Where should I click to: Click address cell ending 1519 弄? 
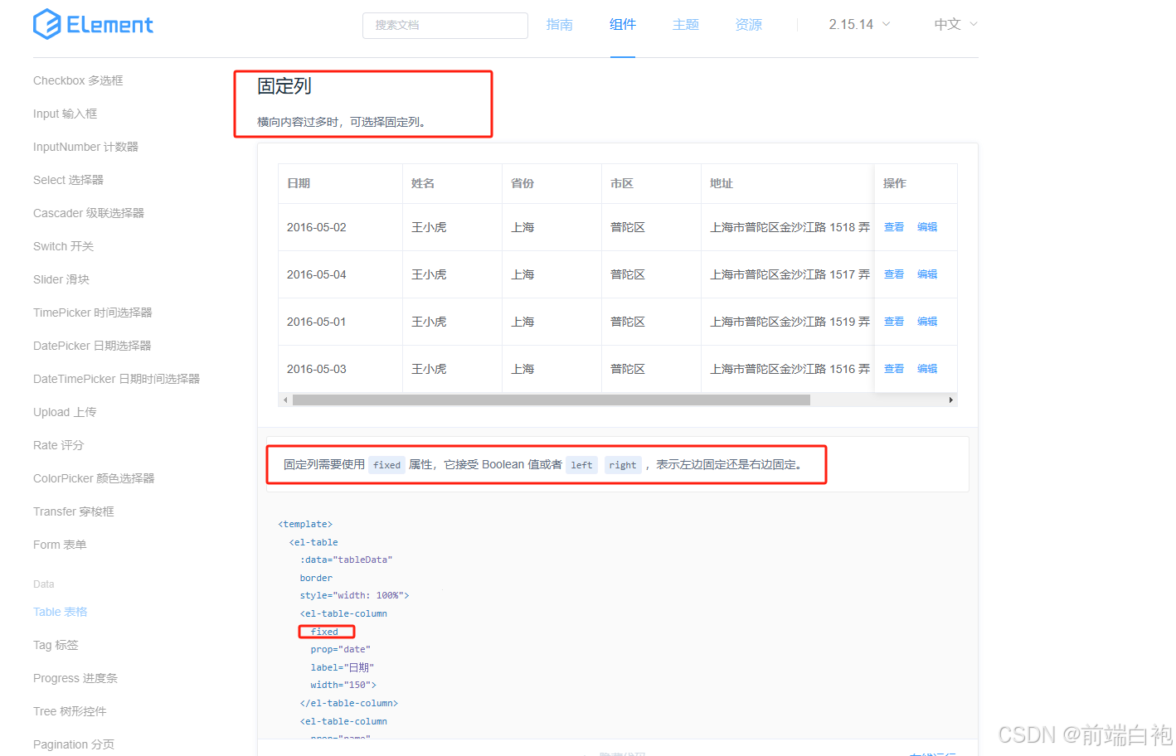pos(790,322)
